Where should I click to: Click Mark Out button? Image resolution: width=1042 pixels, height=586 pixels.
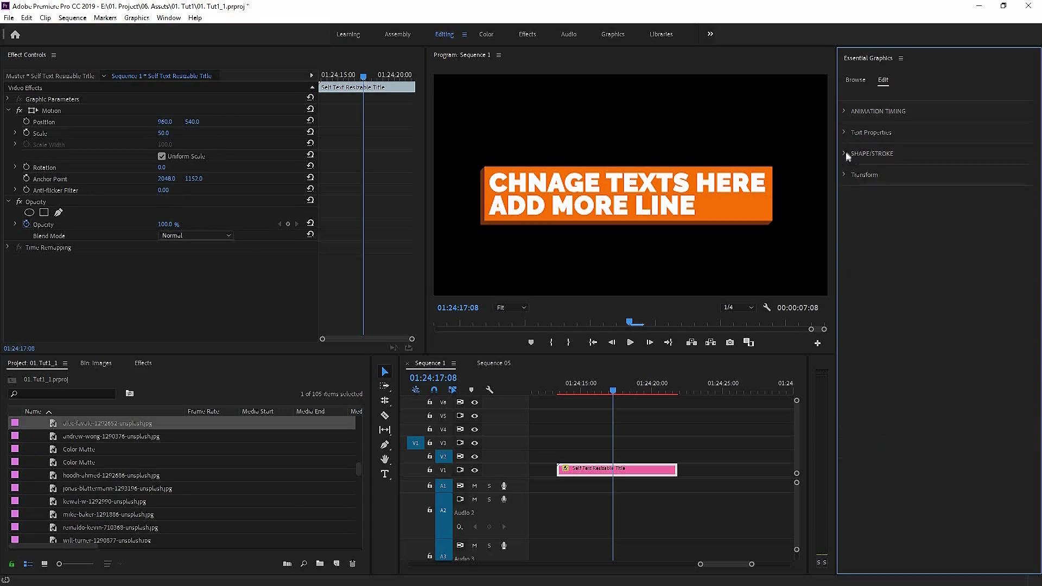(568, 342)
